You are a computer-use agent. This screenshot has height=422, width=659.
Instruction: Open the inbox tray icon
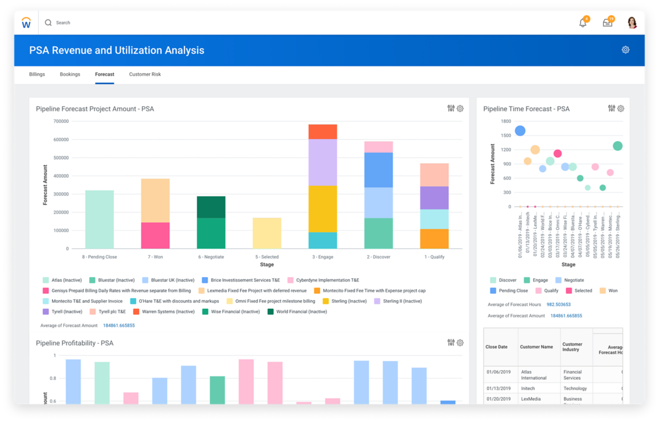[x=608, y=23]
